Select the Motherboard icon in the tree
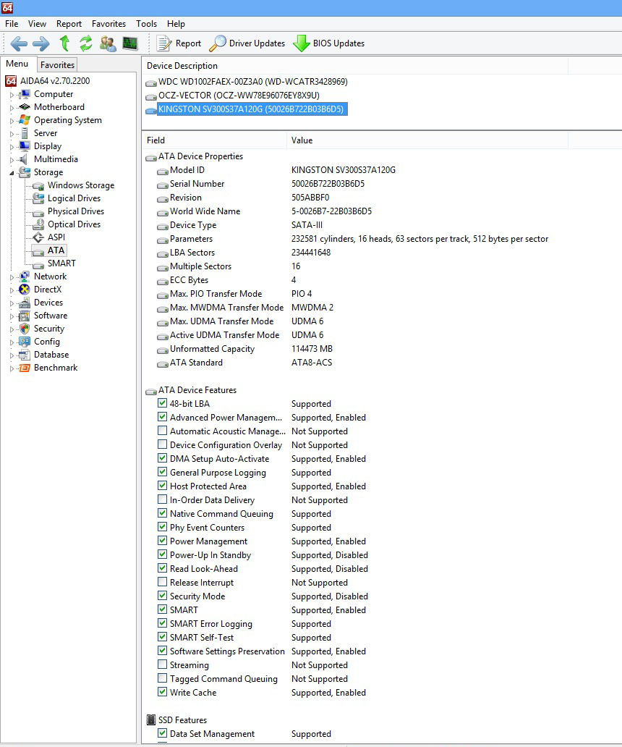622x747 pixels. (25, 107)
